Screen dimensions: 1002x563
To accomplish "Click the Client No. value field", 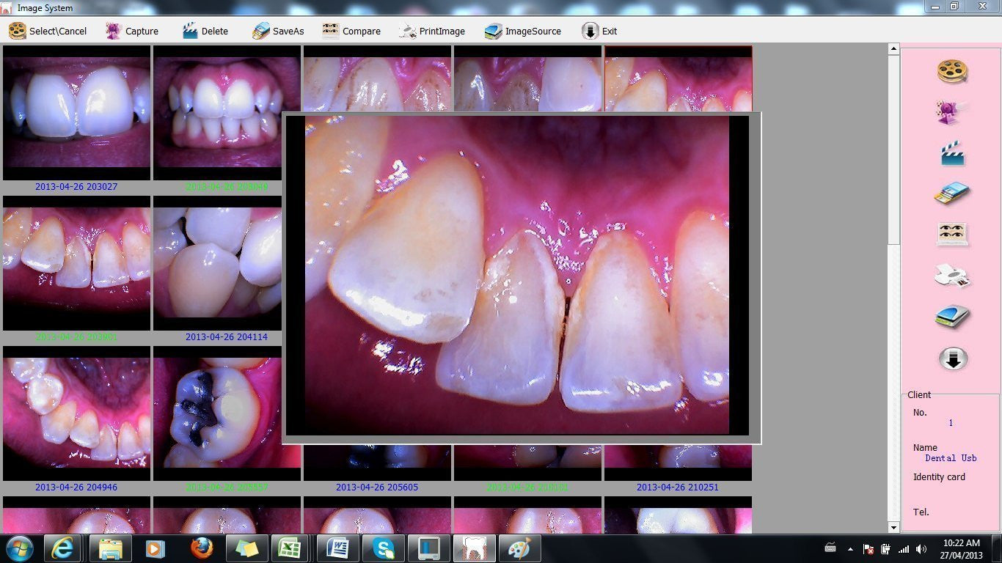I will pyautogui.click(x=951, y=422).
